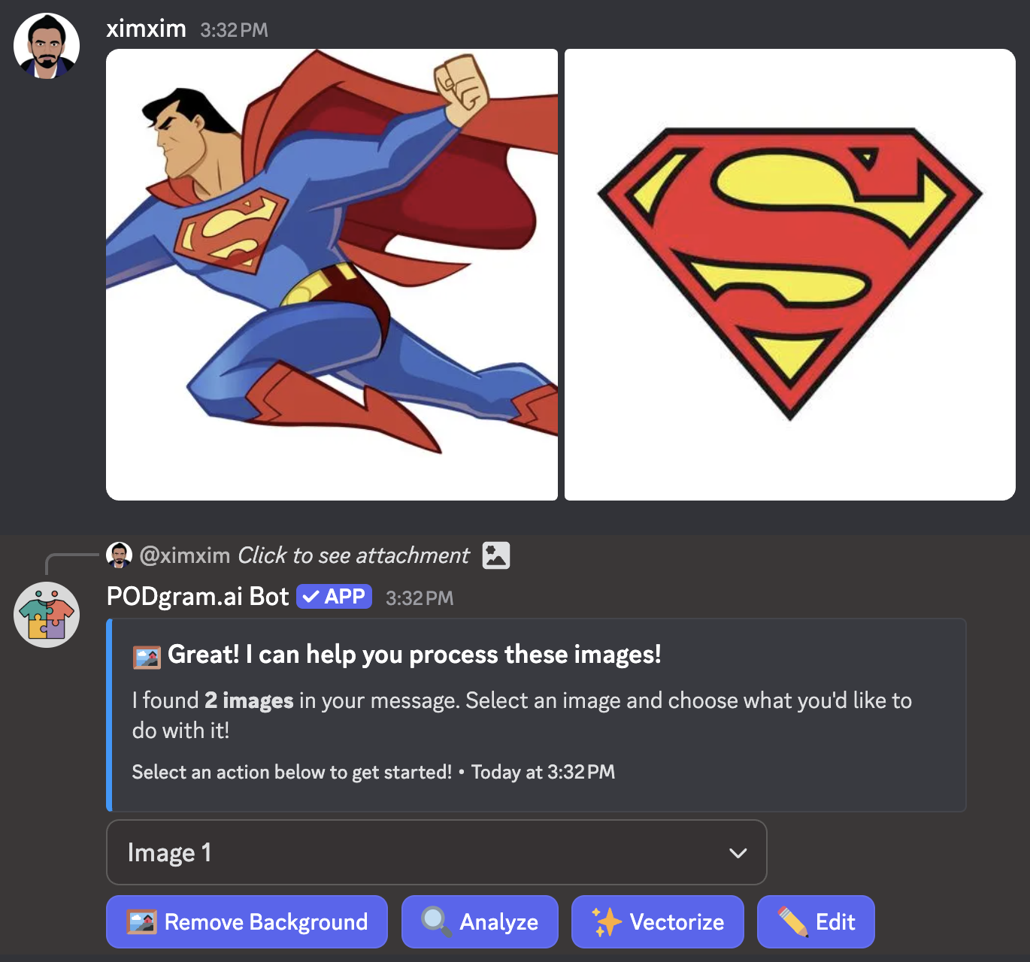The image size is (1030, 962).
Task: Expand the dropdown chevron arrow
Action: (738, 853)
